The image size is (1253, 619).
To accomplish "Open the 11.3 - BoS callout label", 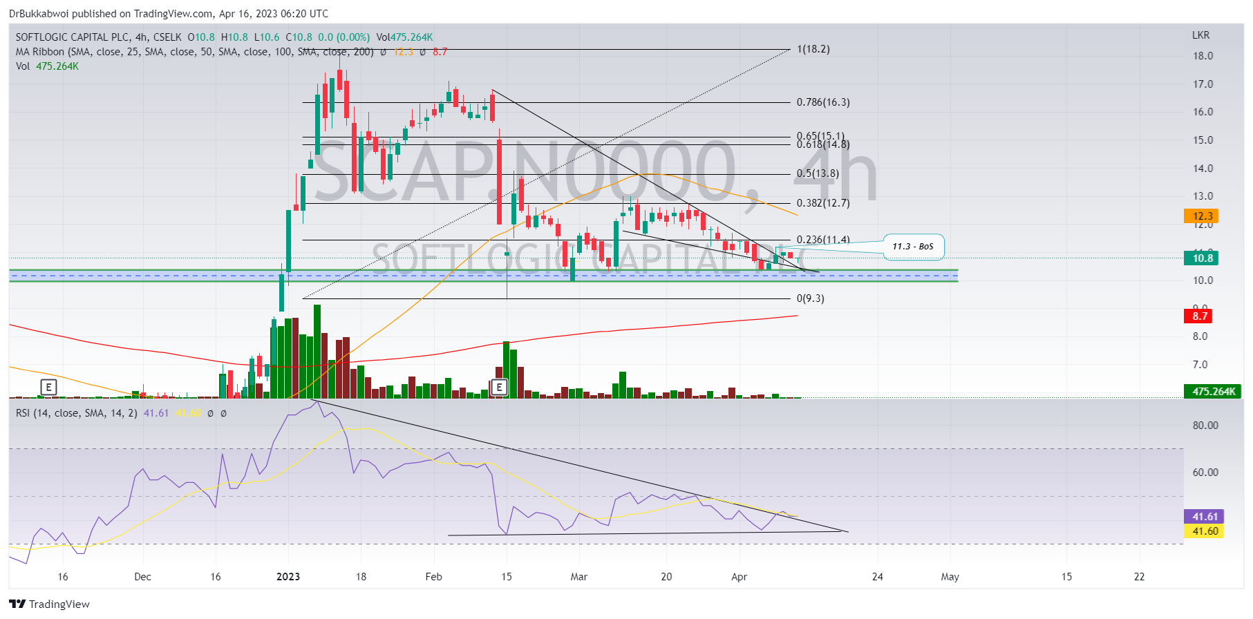I will pyautogui.click(x=913, y=247).
